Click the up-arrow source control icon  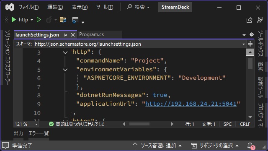pos(135,146)
